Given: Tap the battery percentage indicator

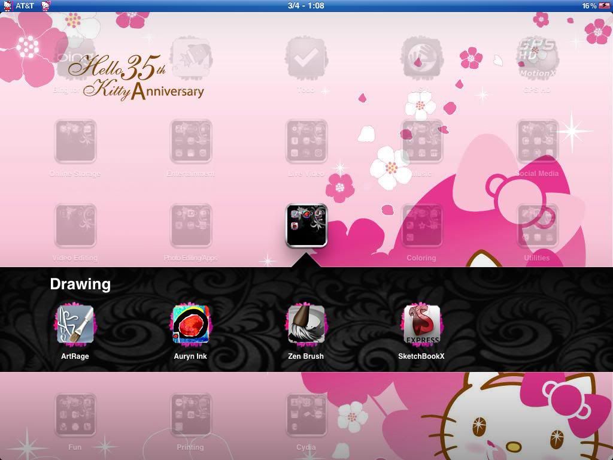Looking at the screenshot, I should (589, 5).
